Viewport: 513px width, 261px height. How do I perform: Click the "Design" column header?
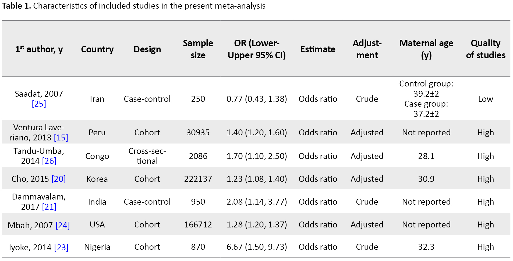(147, 49)
